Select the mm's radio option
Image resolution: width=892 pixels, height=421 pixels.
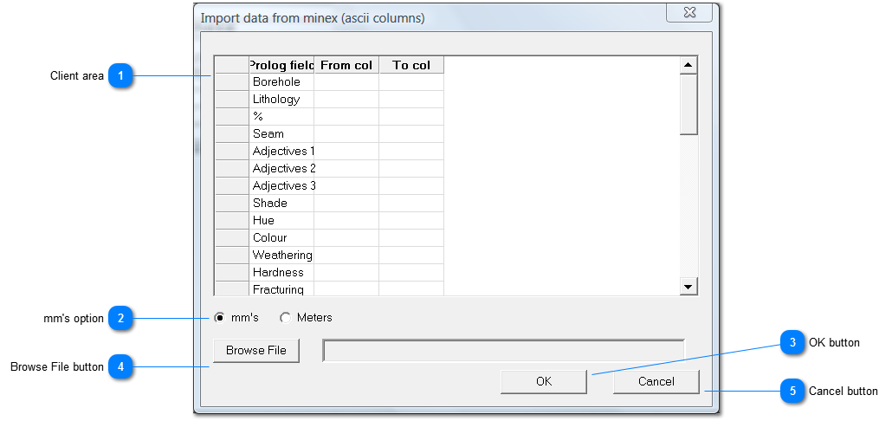pyautogui.click(x=220, y=318)
